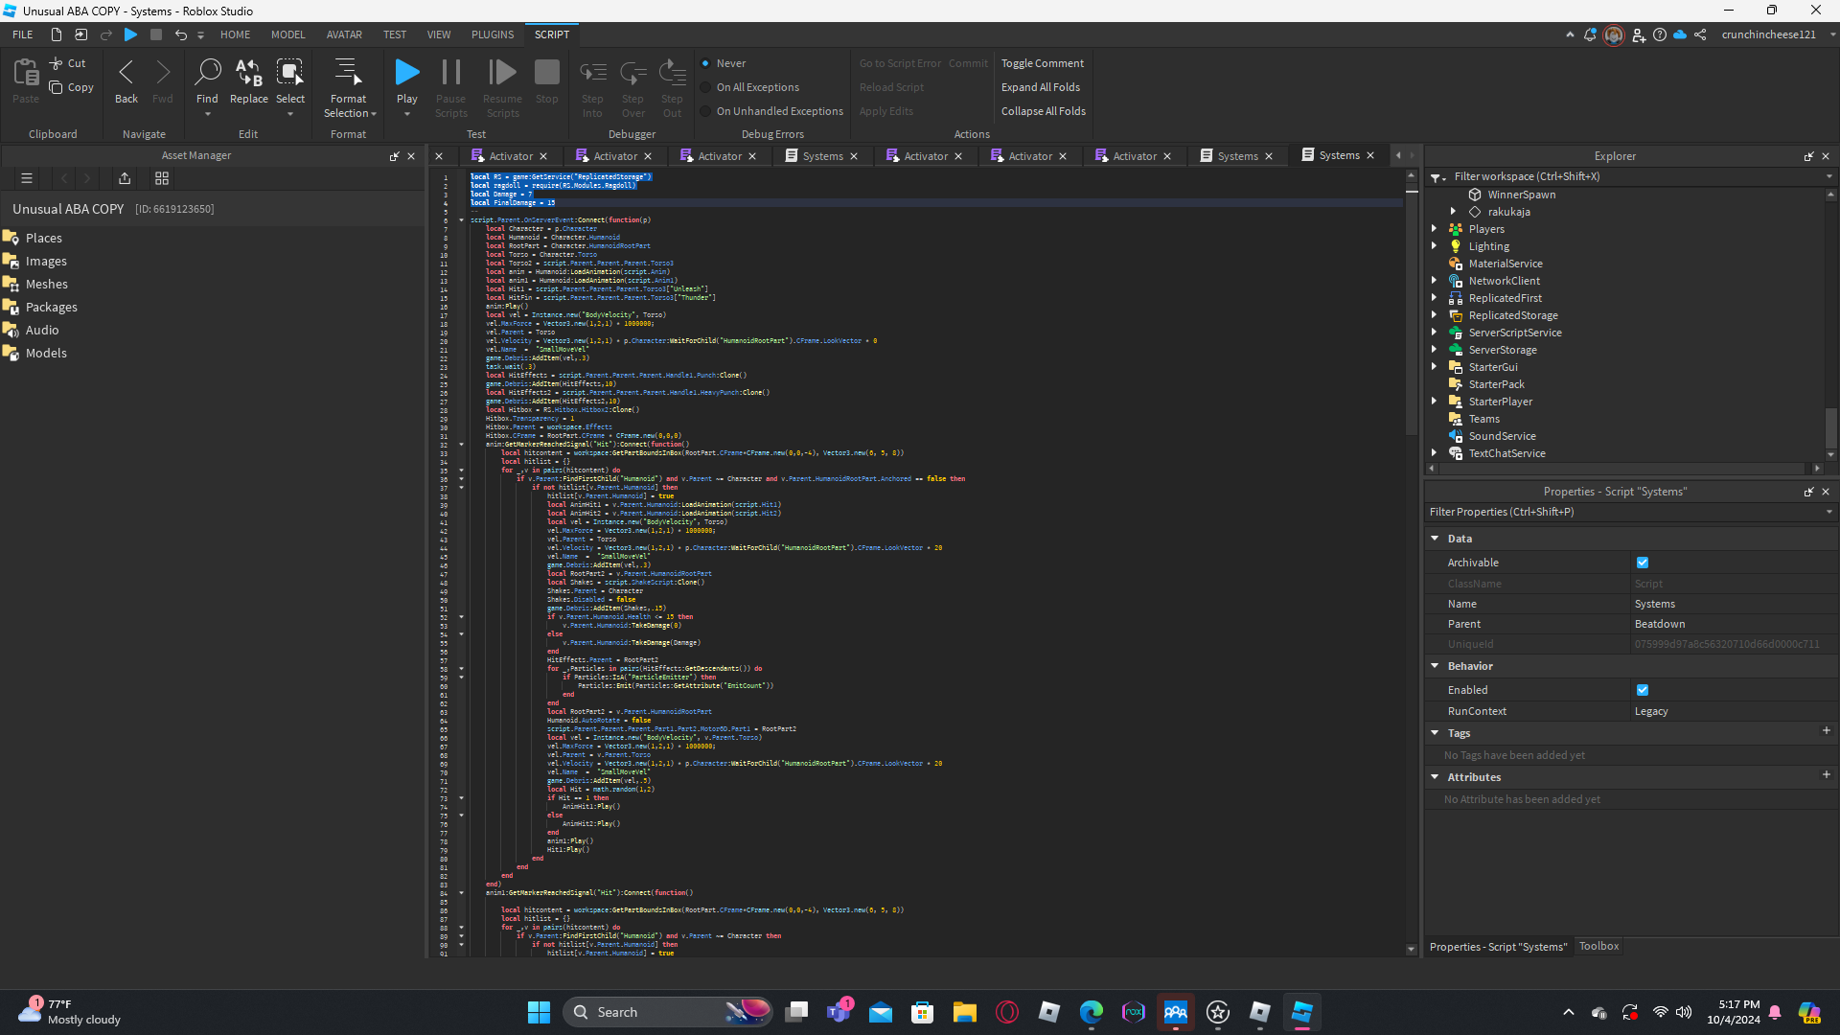The width and height of the screenshot is (1840, 1035).
Task: Expand the Players node in Explorer
Action: [1435, 229]
